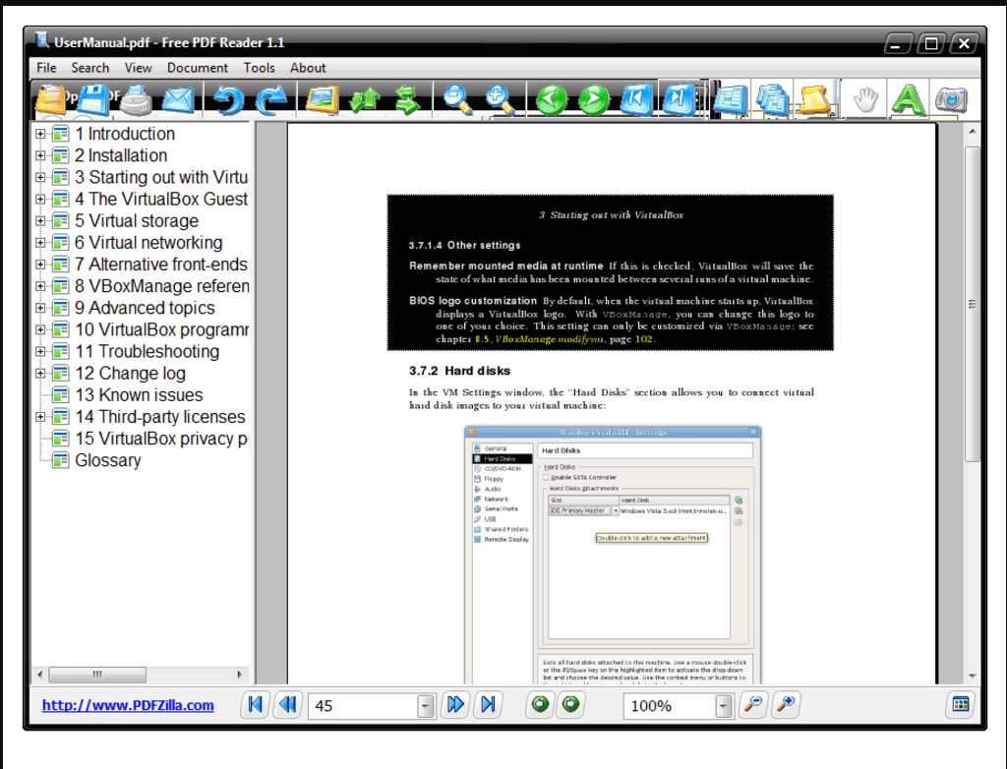The height and width of the screenshot is (769, 1007).
Task: Open the Tools menu
Action: point(259,68)
